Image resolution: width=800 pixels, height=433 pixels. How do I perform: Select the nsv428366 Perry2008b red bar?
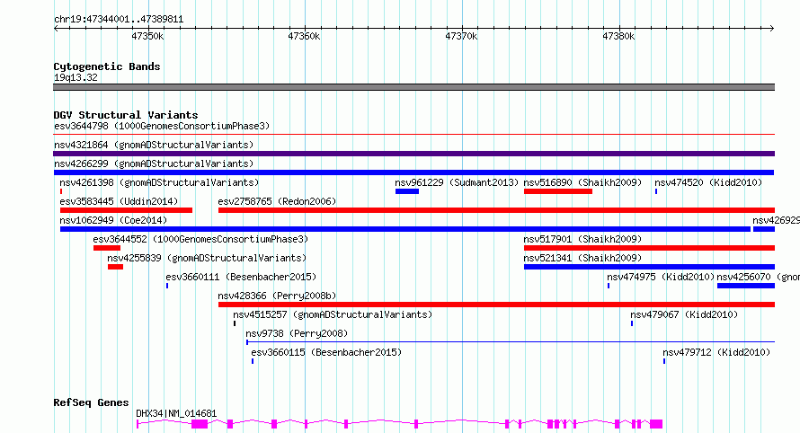coord(496,305)
